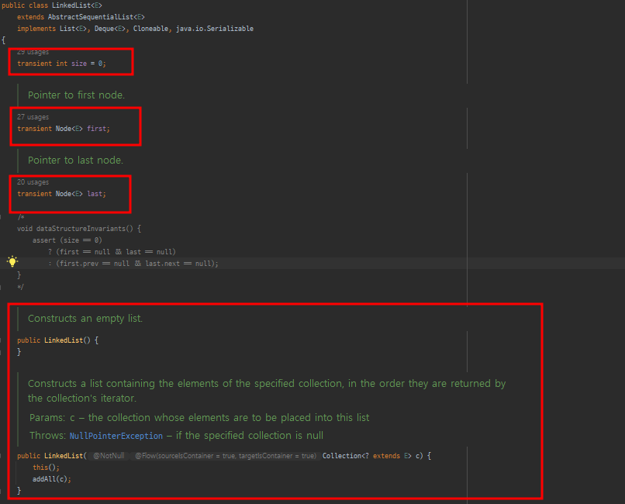The height and width of the screenshot is (504, 625).
Task: Click List<E> in the implements clause
Action: [74, 29]
